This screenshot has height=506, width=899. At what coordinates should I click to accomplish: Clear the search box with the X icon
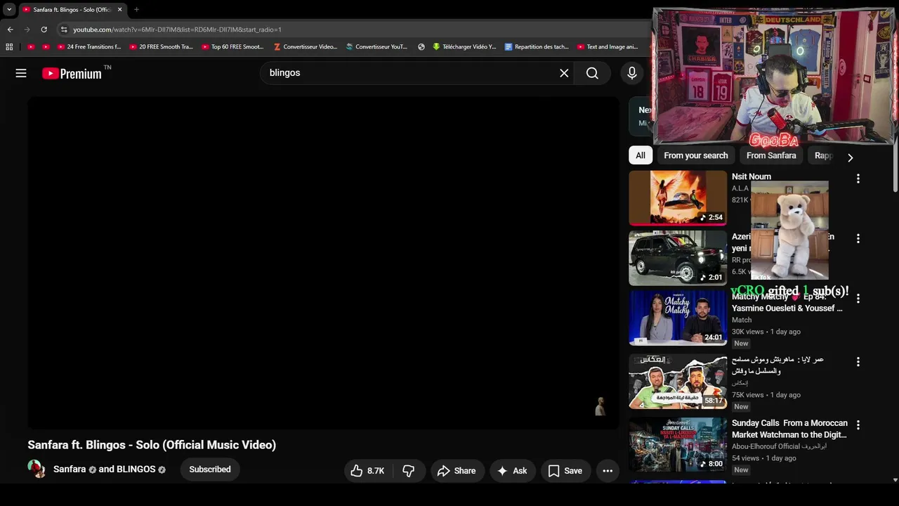coord(564,73)
